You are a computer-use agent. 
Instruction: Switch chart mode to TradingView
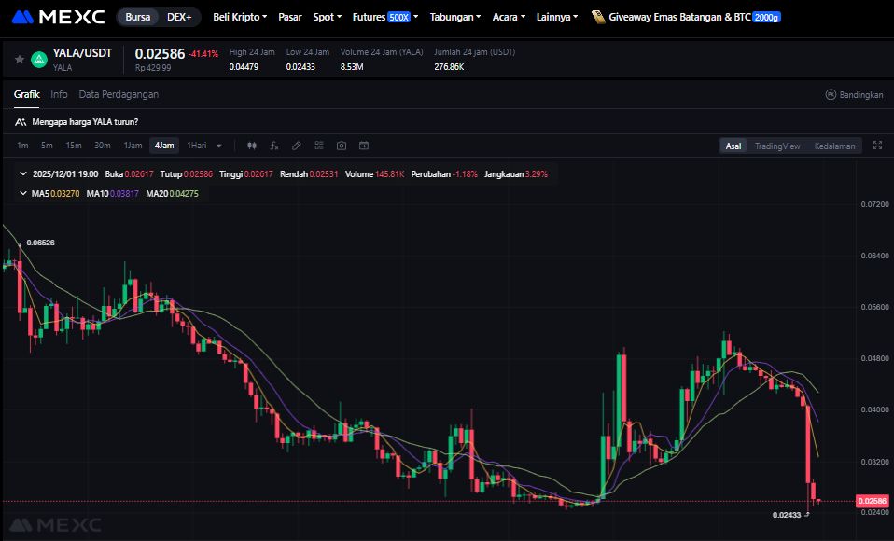pos(777,146)
